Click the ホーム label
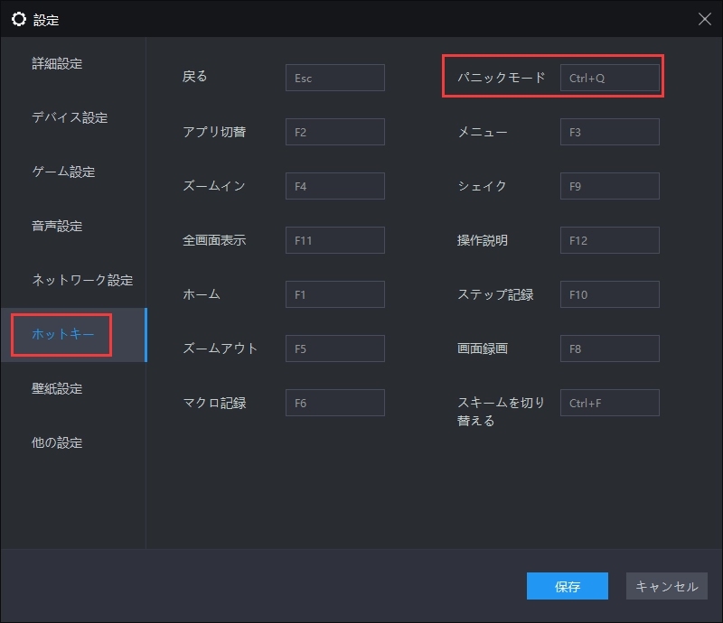723x623 pixels. click(x=202, y=294)
